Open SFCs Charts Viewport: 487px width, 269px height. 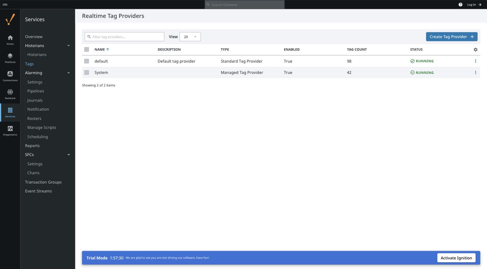pyautogui.click(x=33, y=173)
